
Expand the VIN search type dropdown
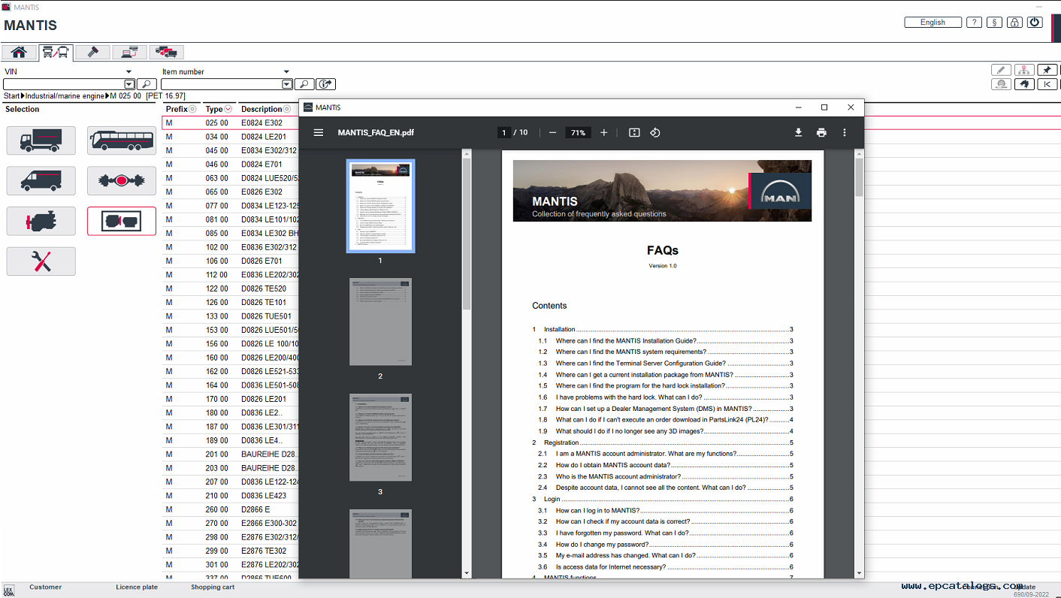[128, 72]
